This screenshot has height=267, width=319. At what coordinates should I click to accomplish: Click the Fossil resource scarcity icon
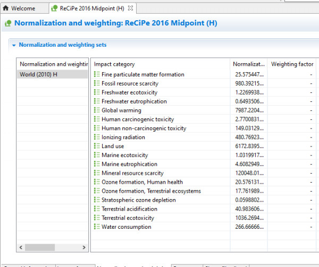tap(97, 83)
